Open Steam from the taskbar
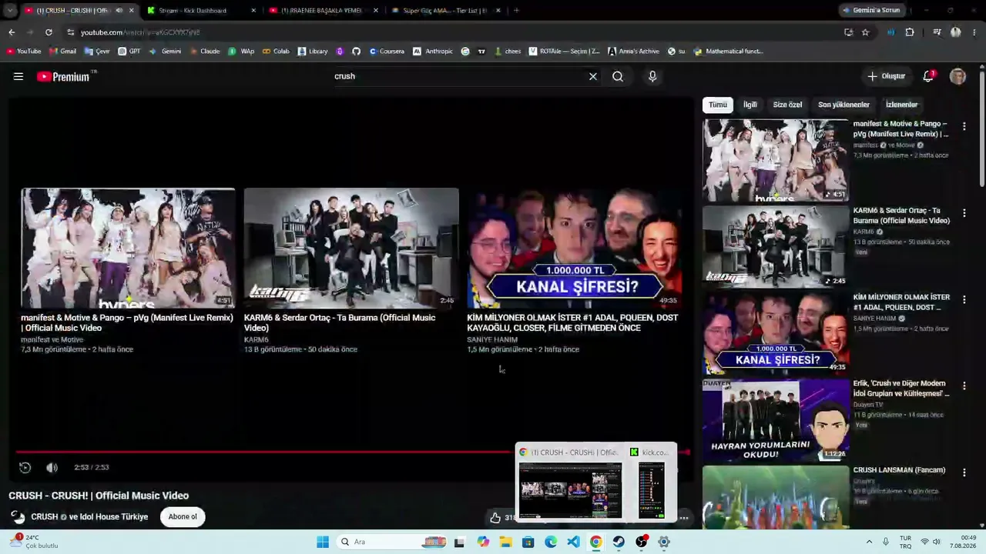 [x=619, y=542]
